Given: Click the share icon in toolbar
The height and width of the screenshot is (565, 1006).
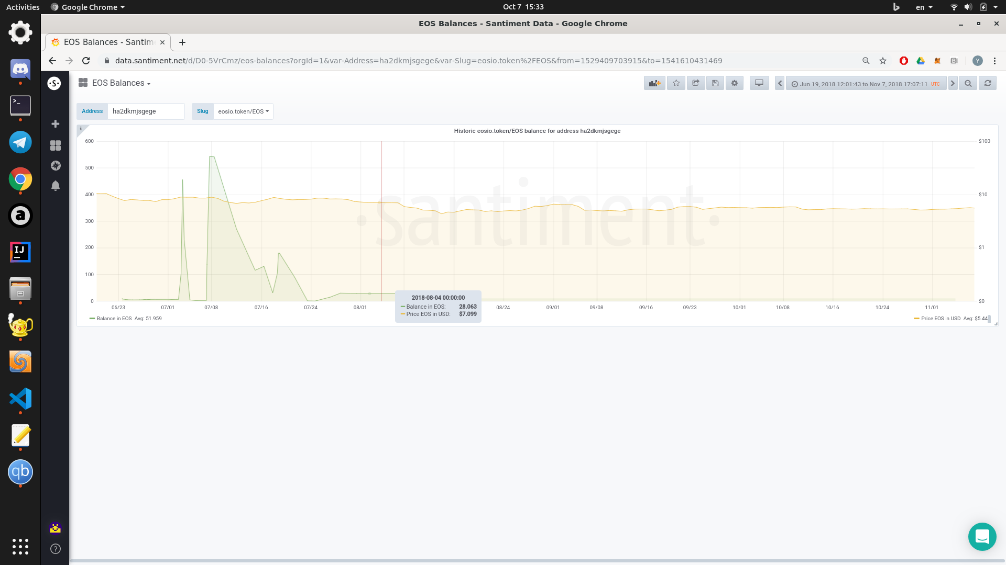Looking at the screenshot, I should 696,83.
